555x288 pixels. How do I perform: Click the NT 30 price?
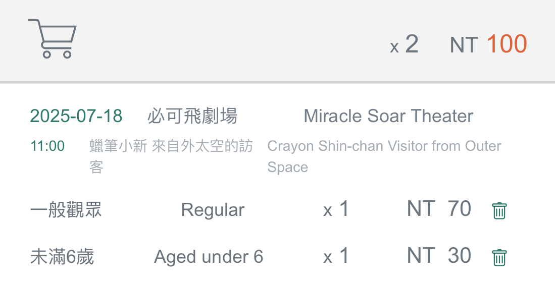439,255
